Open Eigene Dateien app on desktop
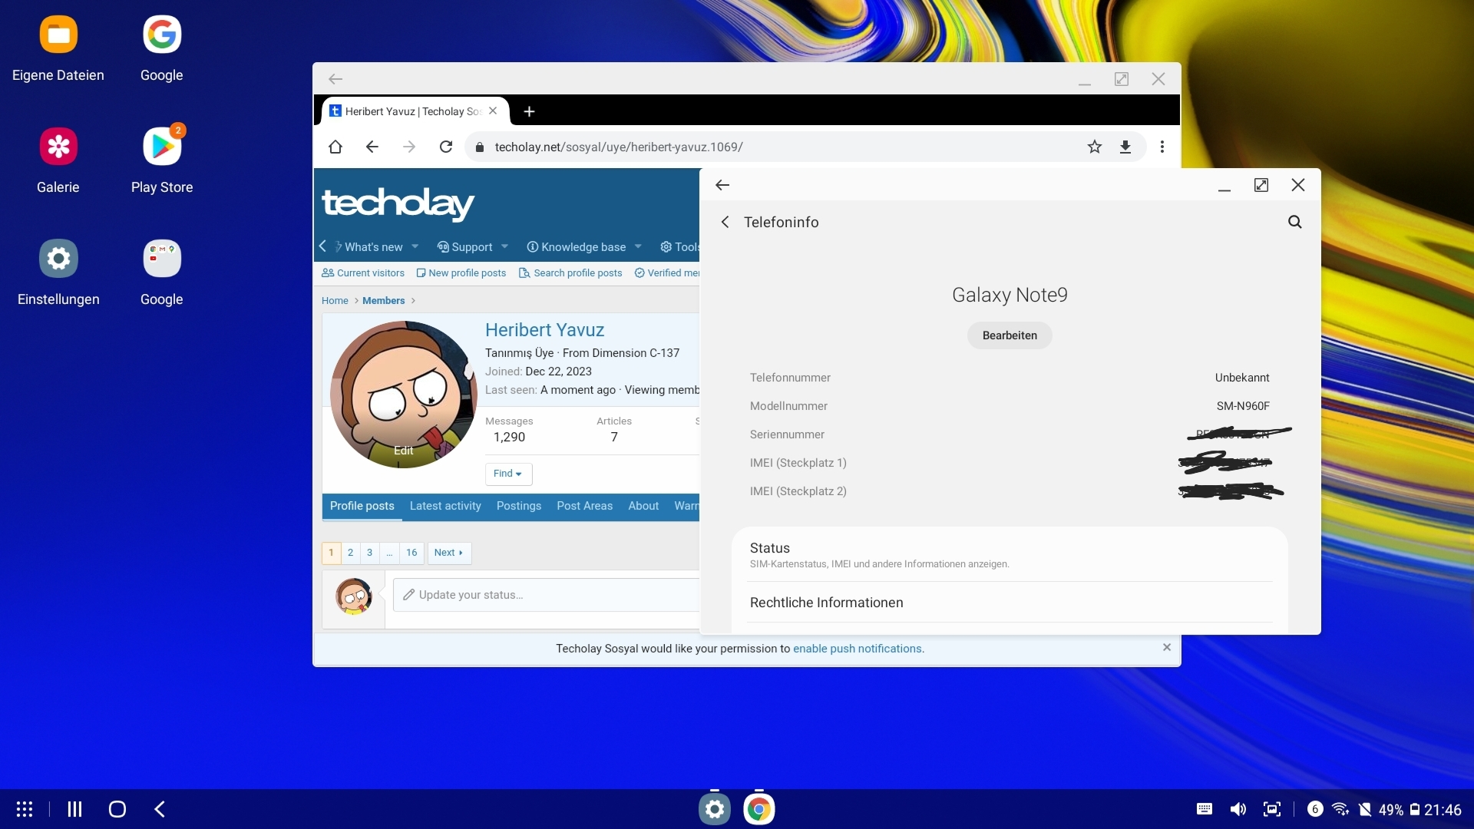 coord(58,35)
